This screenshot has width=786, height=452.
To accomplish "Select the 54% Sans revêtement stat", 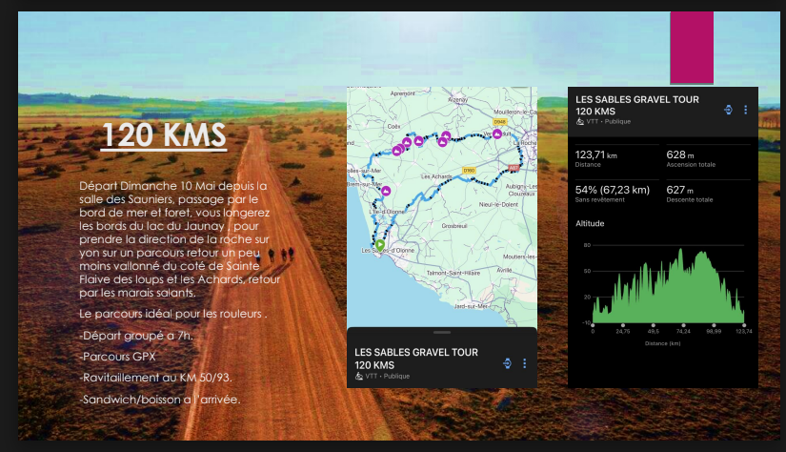I will tap(614, 194).
